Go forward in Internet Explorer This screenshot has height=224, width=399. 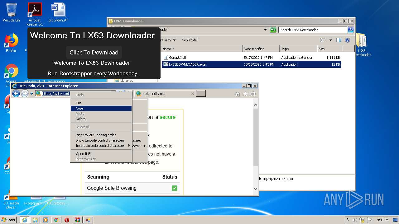click(x=25, y=93)
